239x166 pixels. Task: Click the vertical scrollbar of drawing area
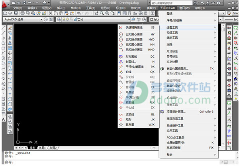(x=223, y=85)
